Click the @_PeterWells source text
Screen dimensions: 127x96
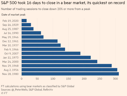tap(19, 90)
